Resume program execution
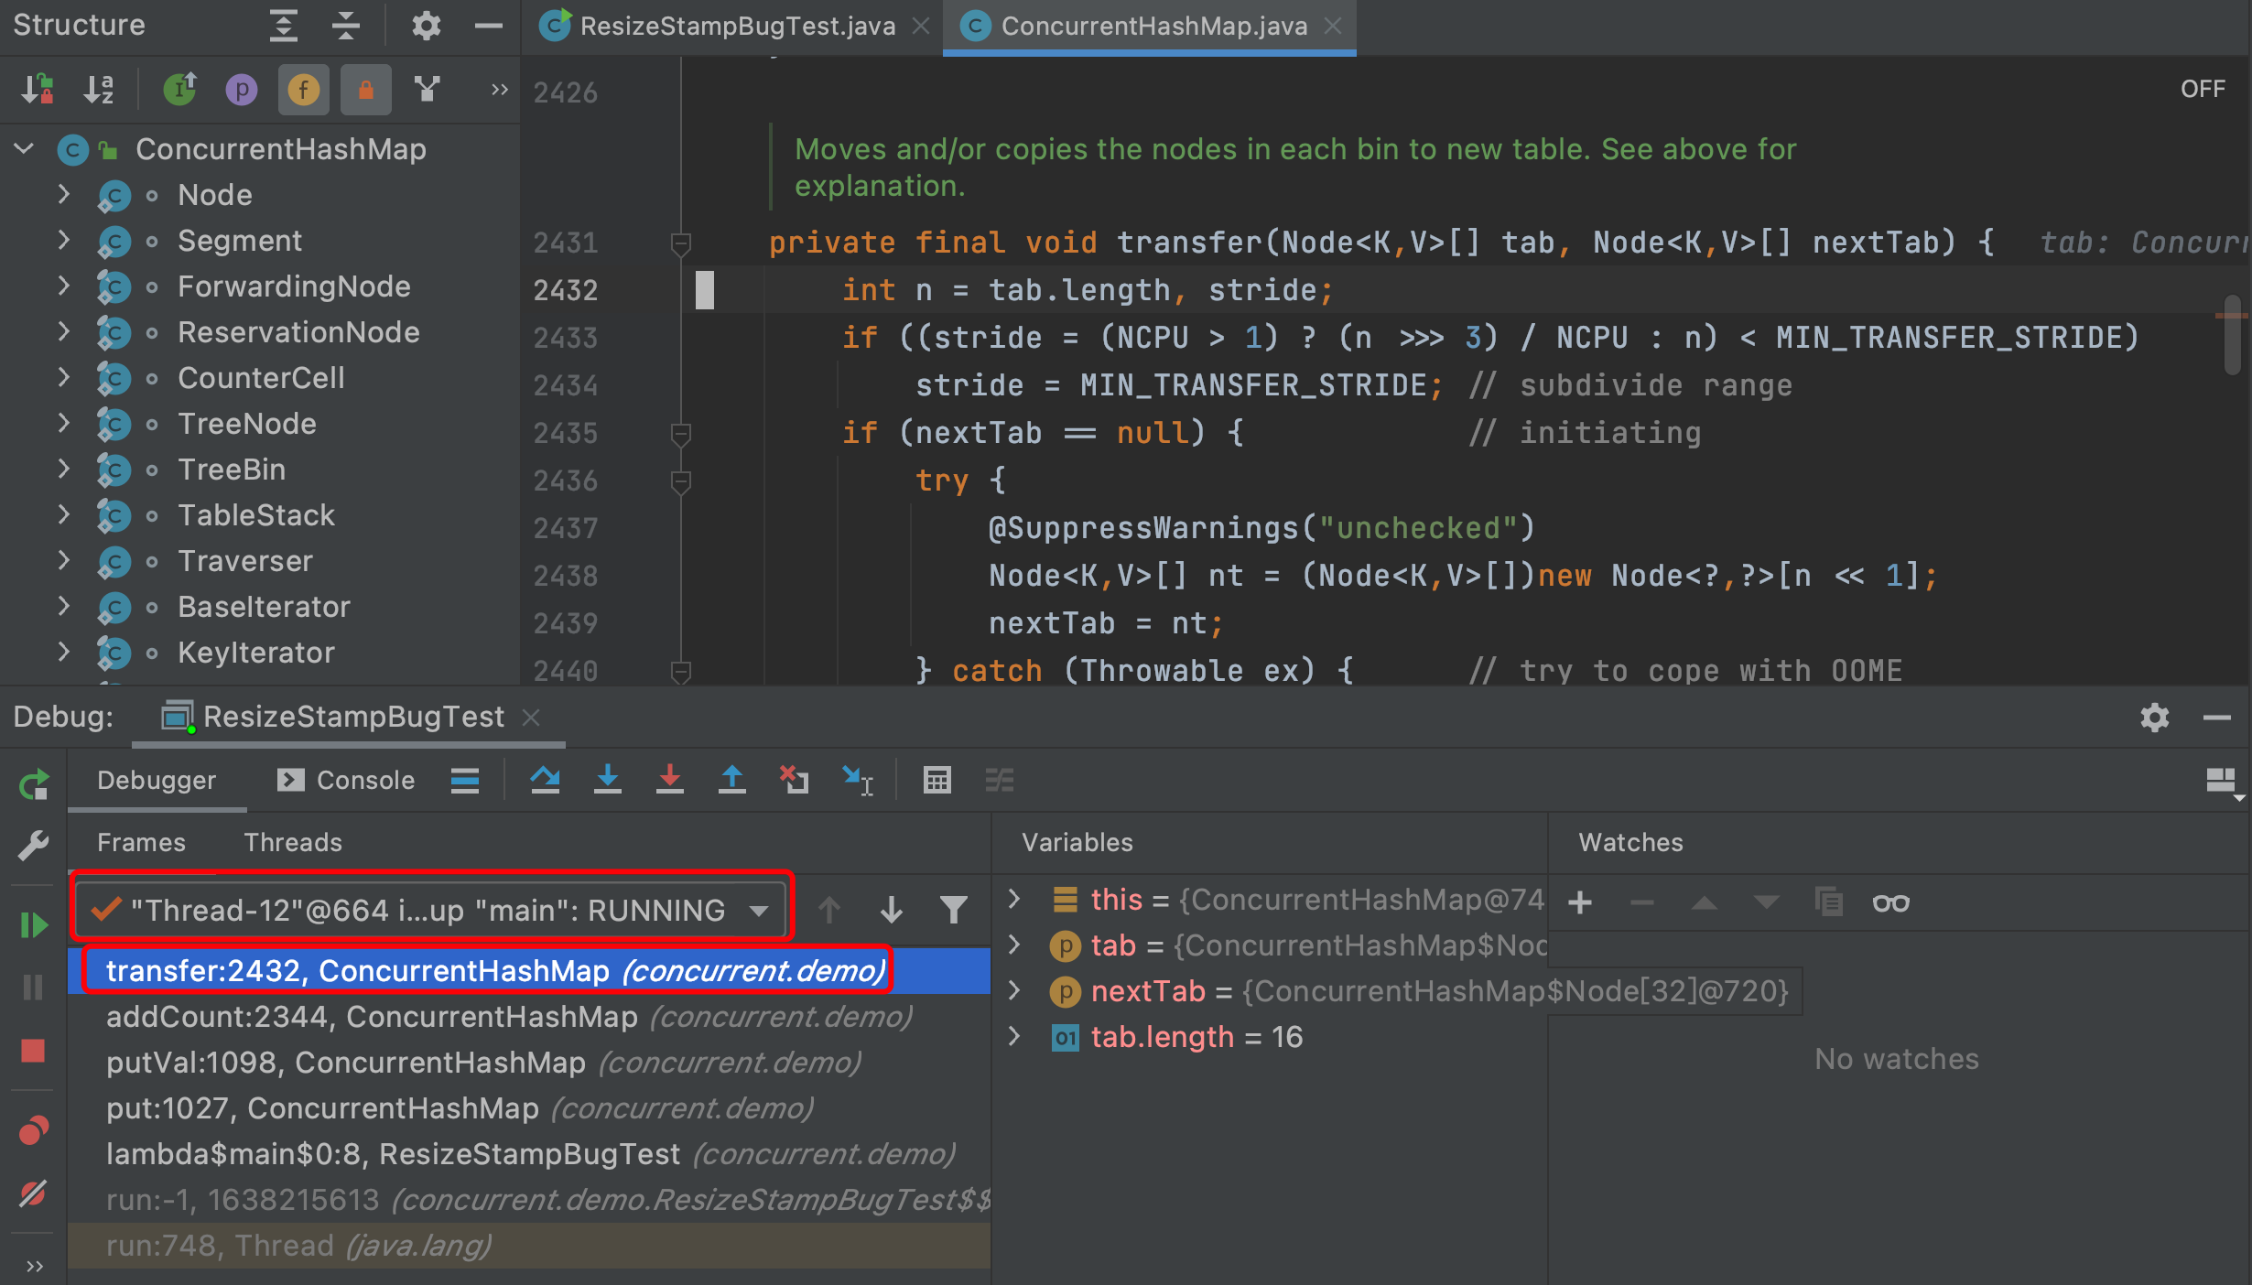2252x1285 pixels. [x=34, y=925]
